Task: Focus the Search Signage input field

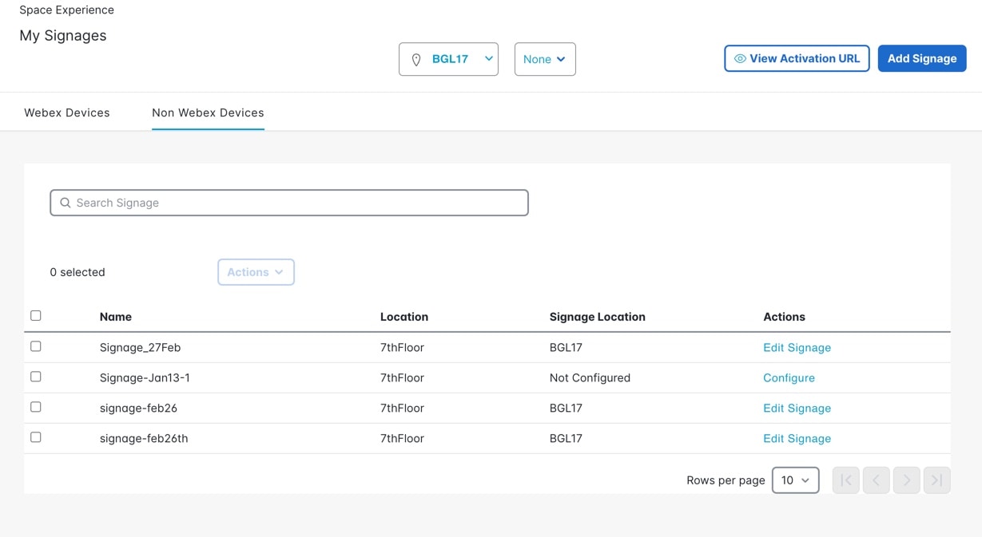Action: (x=296, y=203)
